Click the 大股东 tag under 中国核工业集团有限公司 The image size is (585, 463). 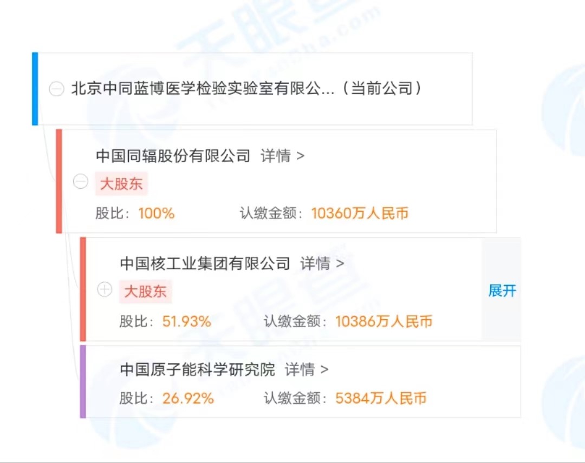145,291
